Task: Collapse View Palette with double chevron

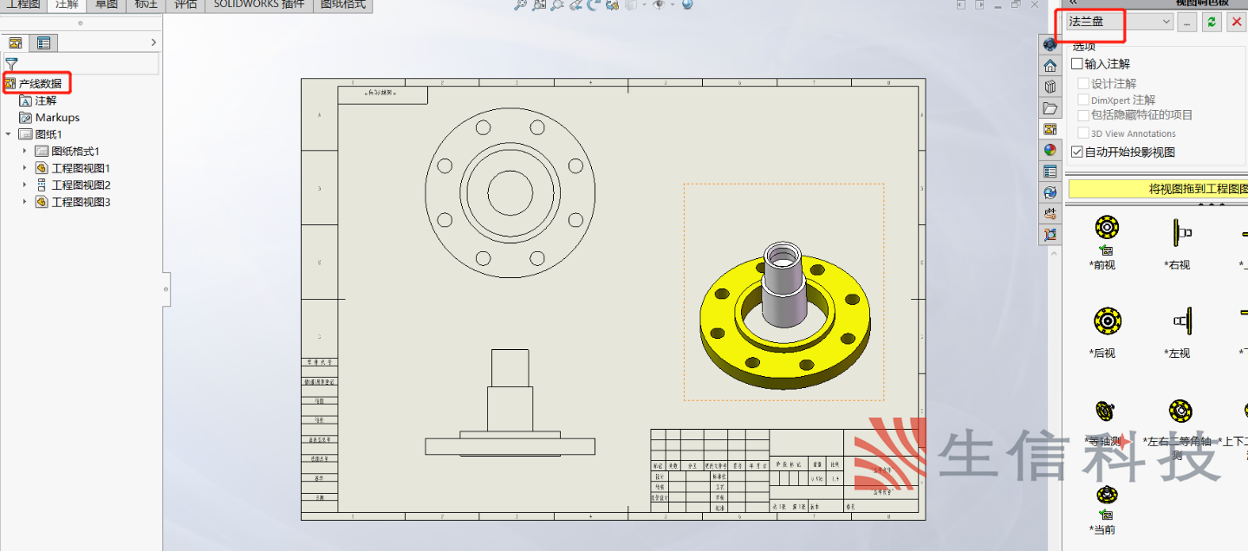Action: (x=1073, y=3)
